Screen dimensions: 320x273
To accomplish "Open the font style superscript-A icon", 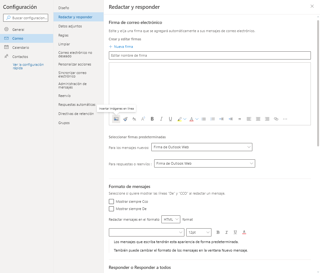I will coord(143,119).
